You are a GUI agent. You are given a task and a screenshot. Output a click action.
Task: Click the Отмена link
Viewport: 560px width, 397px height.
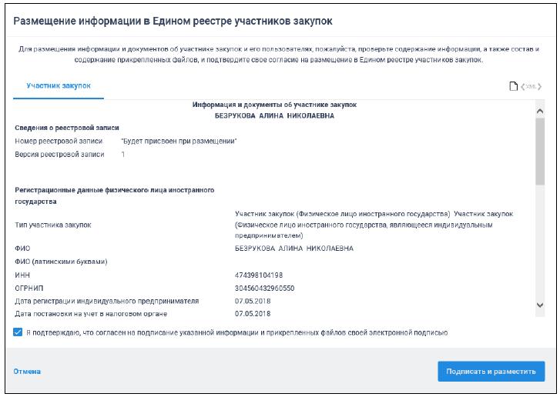click(x=27, y=372)
